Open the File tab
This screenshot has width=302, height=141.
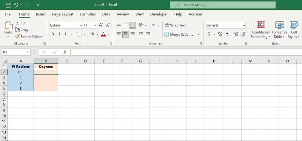click(x=8, y=14)
